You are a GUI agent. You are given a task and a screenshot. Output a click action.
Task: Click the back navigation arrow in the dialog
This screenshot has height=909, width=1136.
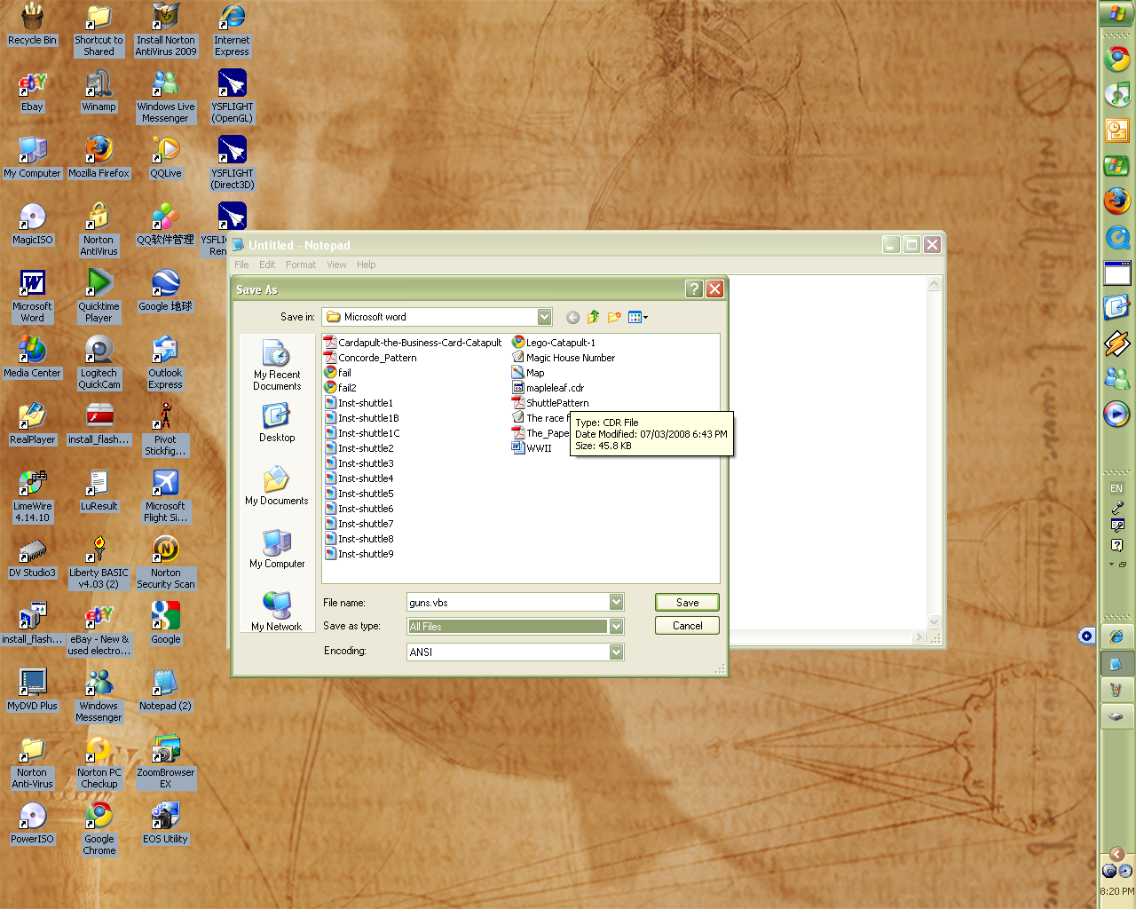coord(572,317)
